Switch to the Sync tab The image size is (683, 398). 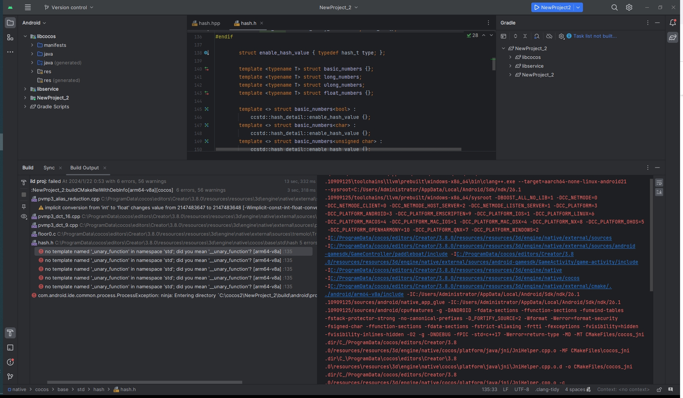[x=49, y=168]
